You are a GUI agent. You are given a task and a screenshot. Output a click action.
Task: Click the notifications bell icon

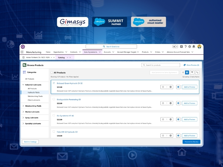tap(194, 46)
